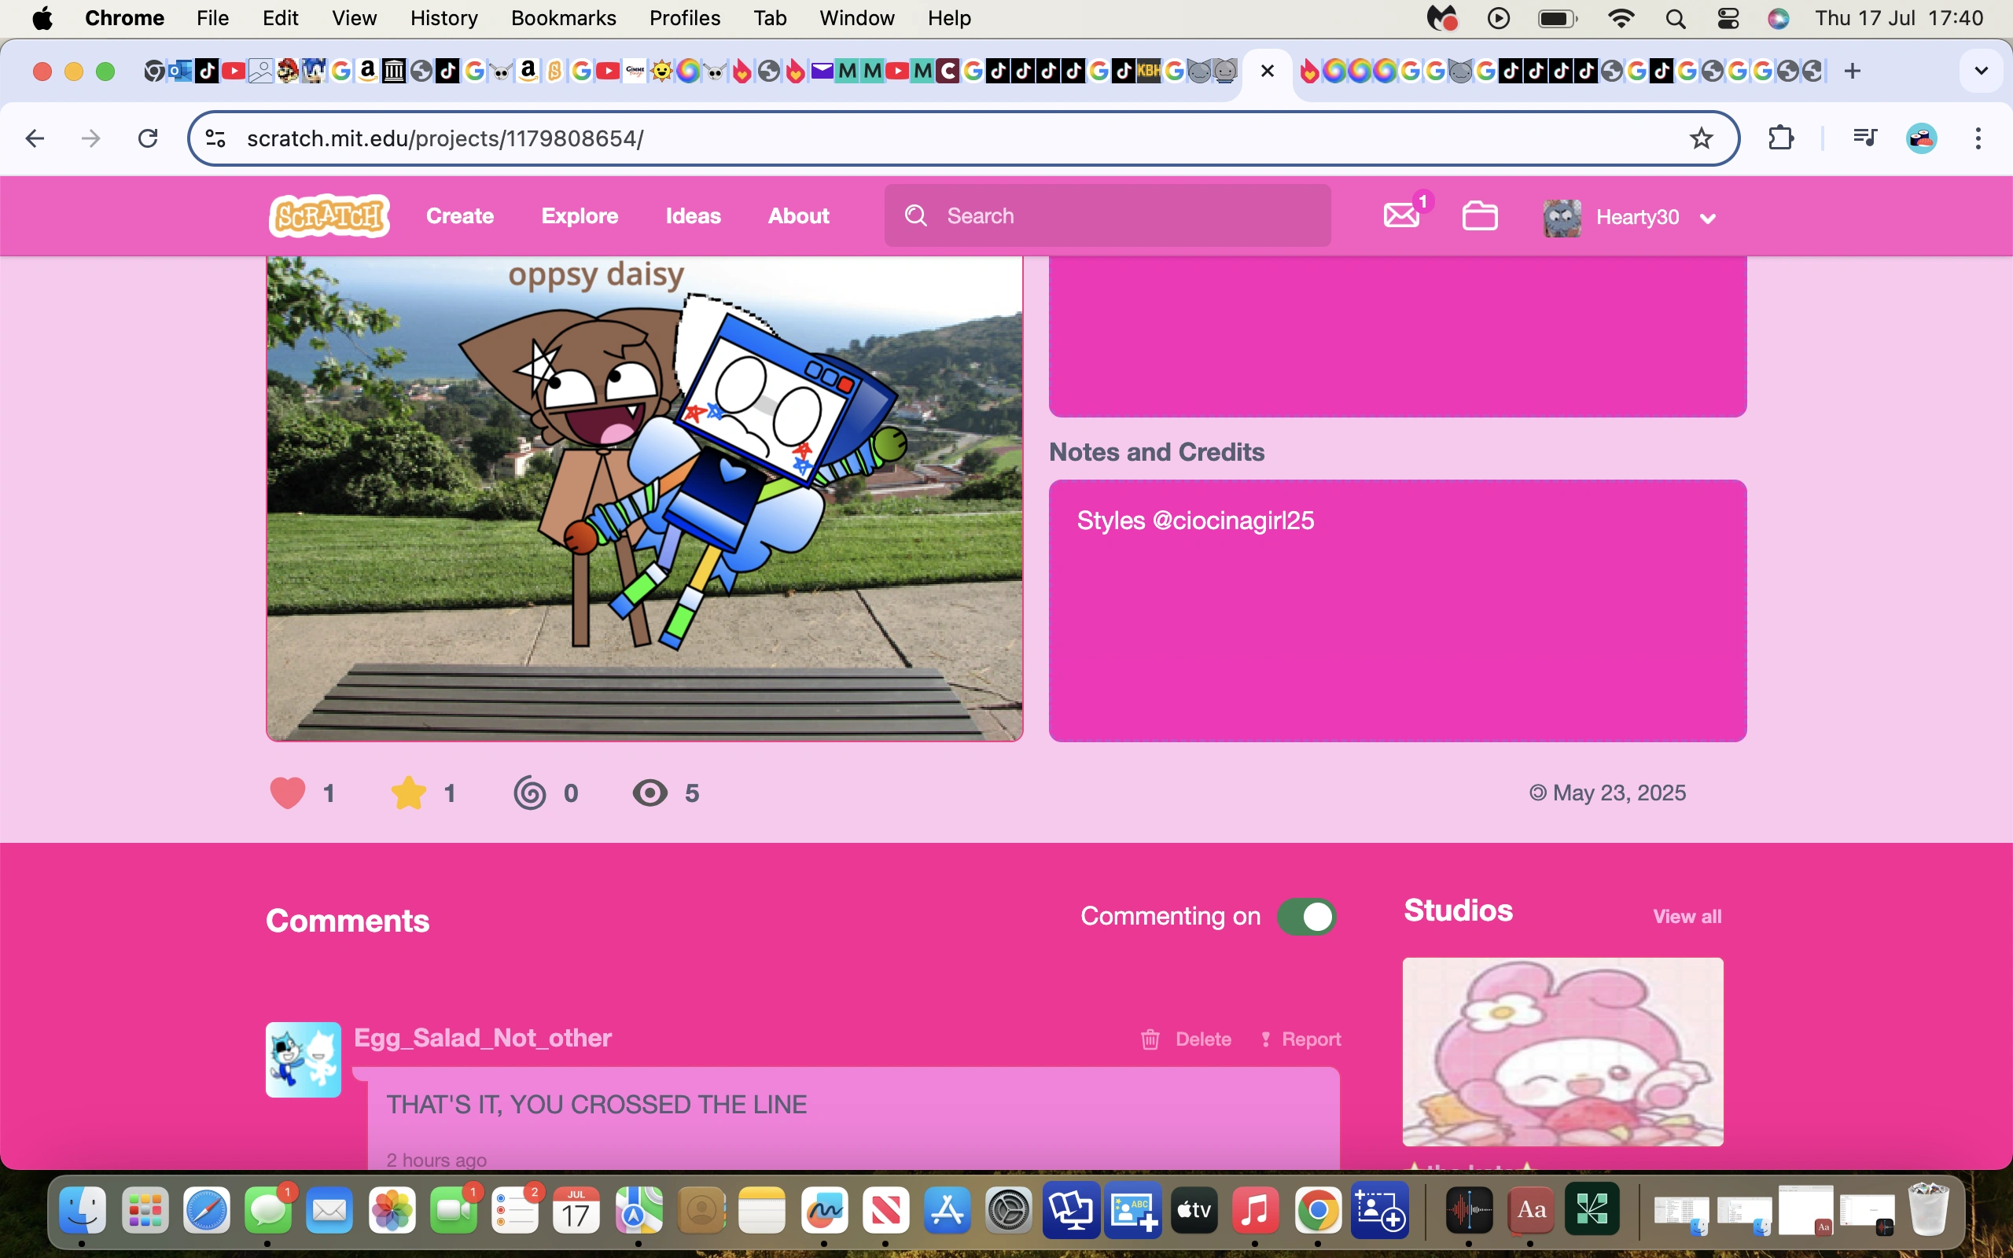This screenshot has width=2013, height=1258.
Task: Click the Report comment link
Action: coord(1301,1039)
